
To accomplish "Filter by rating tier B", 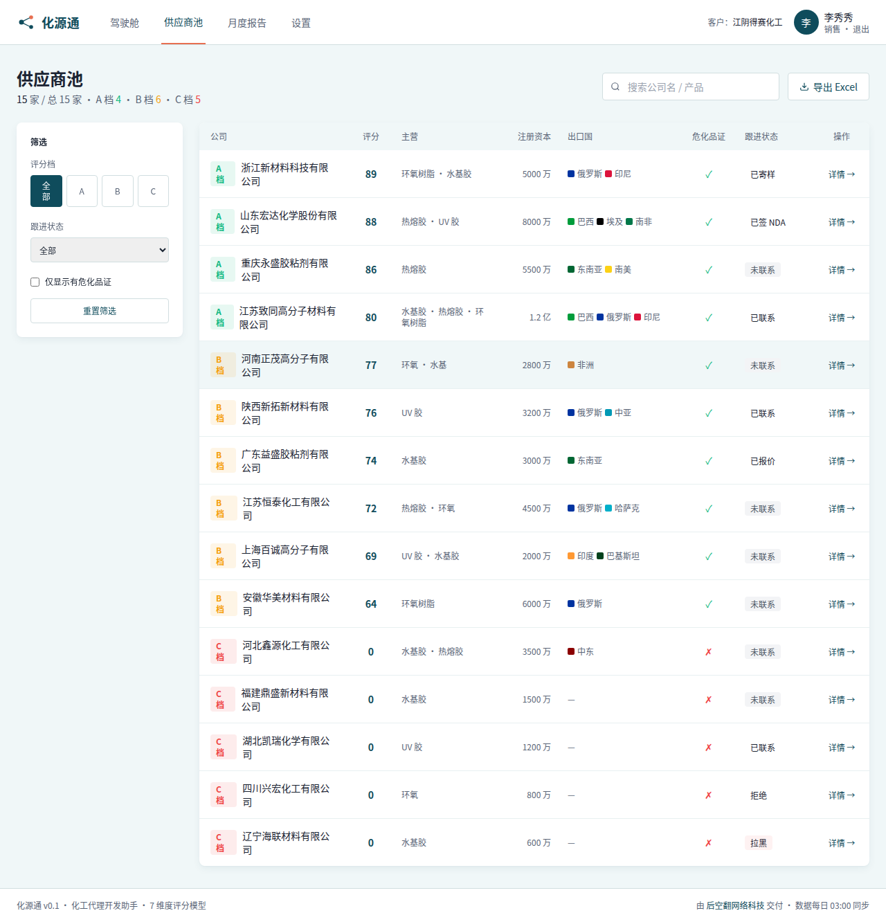I will pos(118,191).
